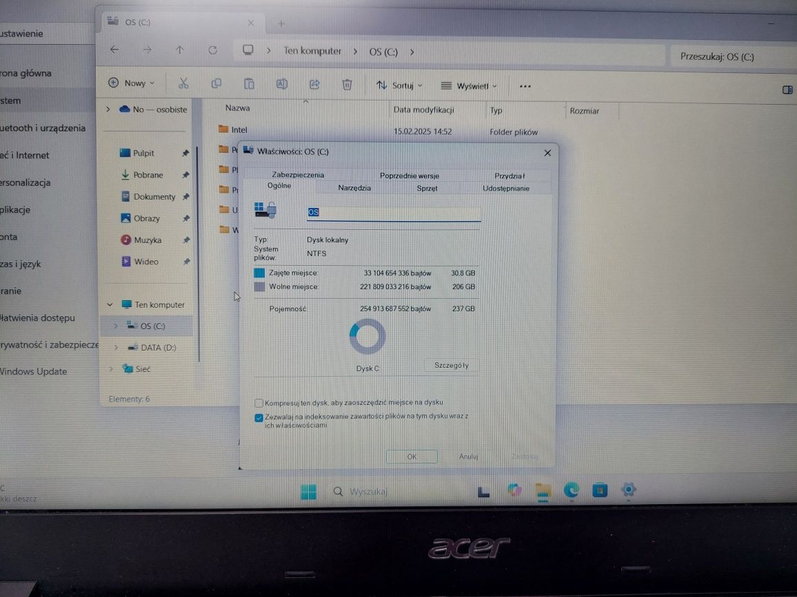Open Copilot icon on taskbar
Viewport: 797px width, 597px height.
pyautogui.click(x=514, y=490)
